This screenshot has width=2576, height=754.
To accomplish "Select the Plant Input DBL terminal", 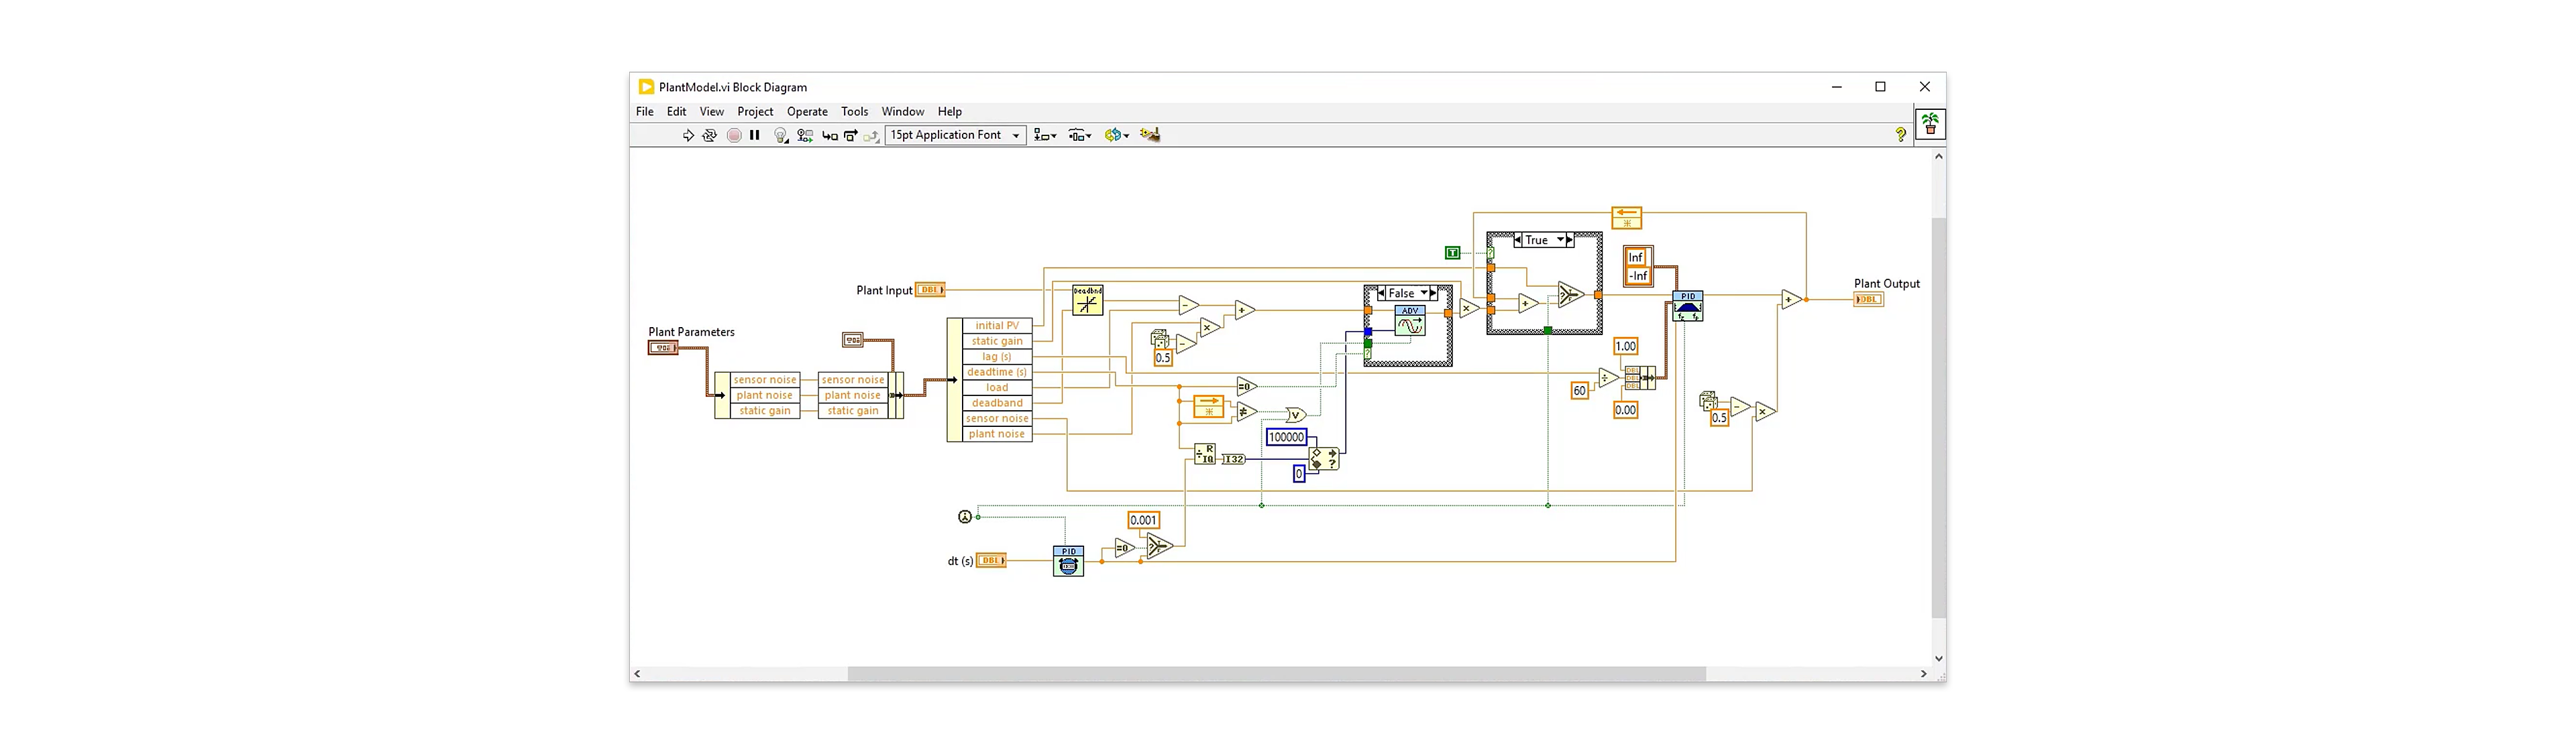I will pos(930,291).
